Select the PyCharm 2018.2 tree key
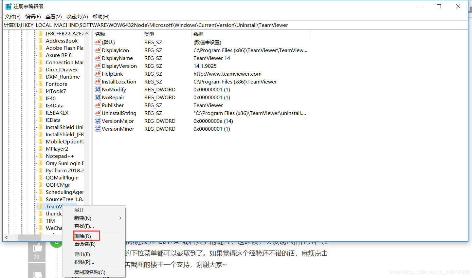The width and height of the screenshot is (472, 278). tap(64, 170)
